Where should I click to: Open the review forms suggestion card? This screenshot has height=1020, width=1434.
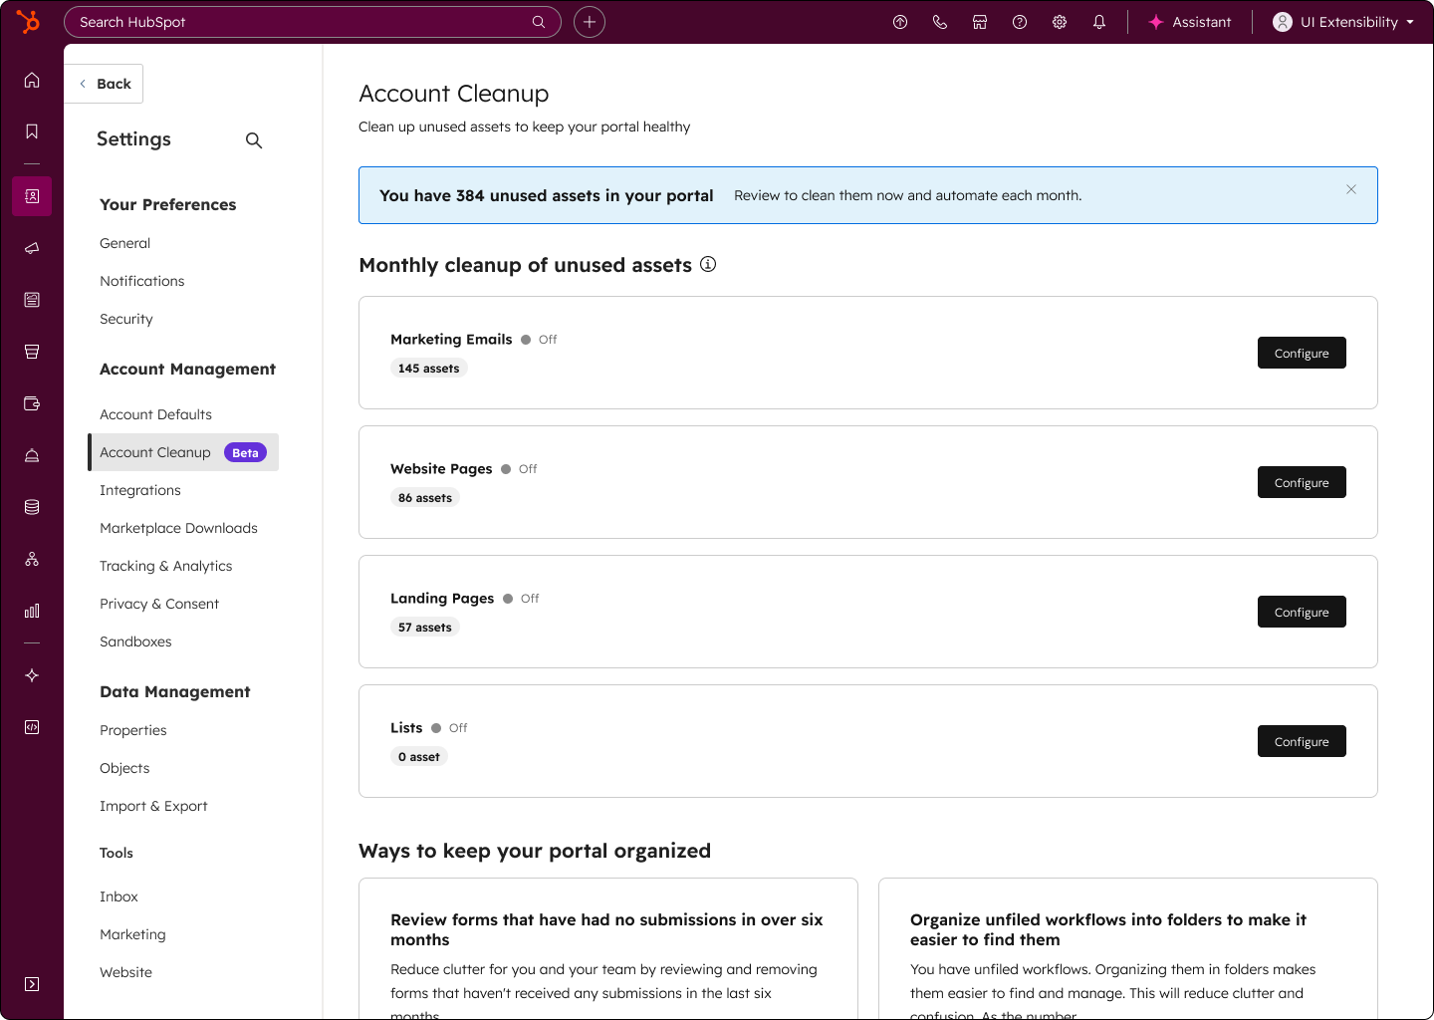(608, 948)
